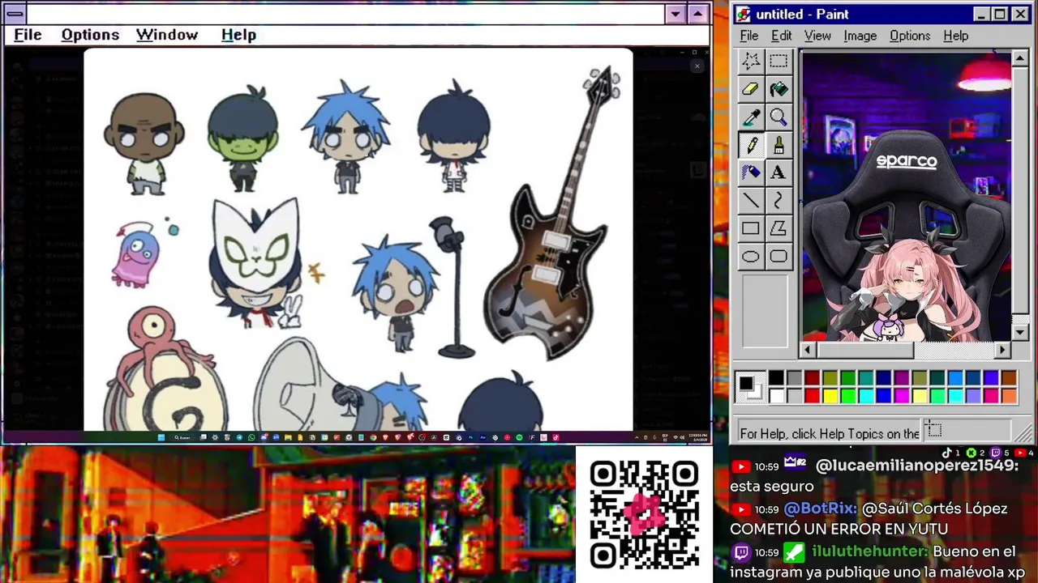Select the Free-Form Select tool in Paint

pos(751,61)
